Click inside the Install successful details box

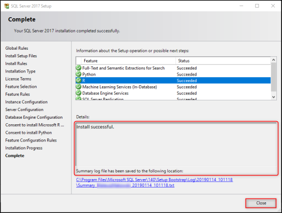click(x=176, y=145)
